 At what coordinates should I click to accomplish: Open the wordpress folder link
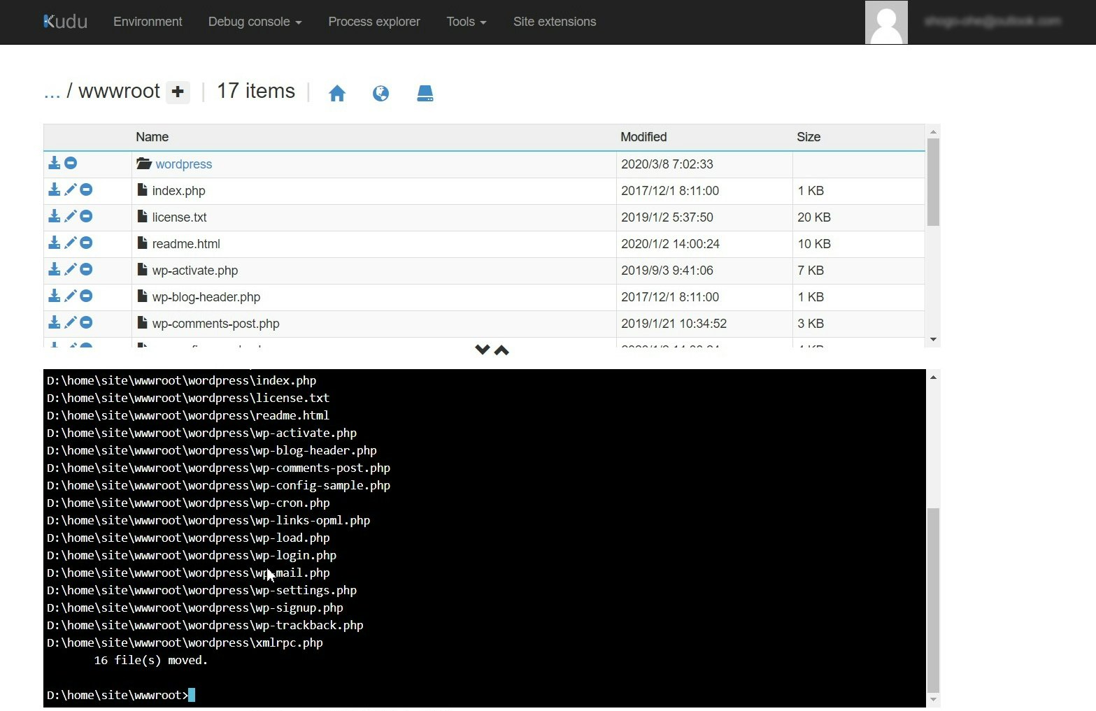click(183, 164)
